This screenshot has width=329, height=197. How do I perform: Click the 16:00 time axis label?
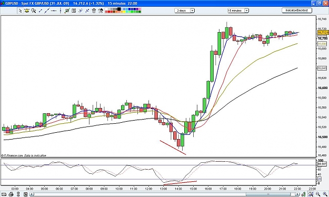tap(208, 189)
